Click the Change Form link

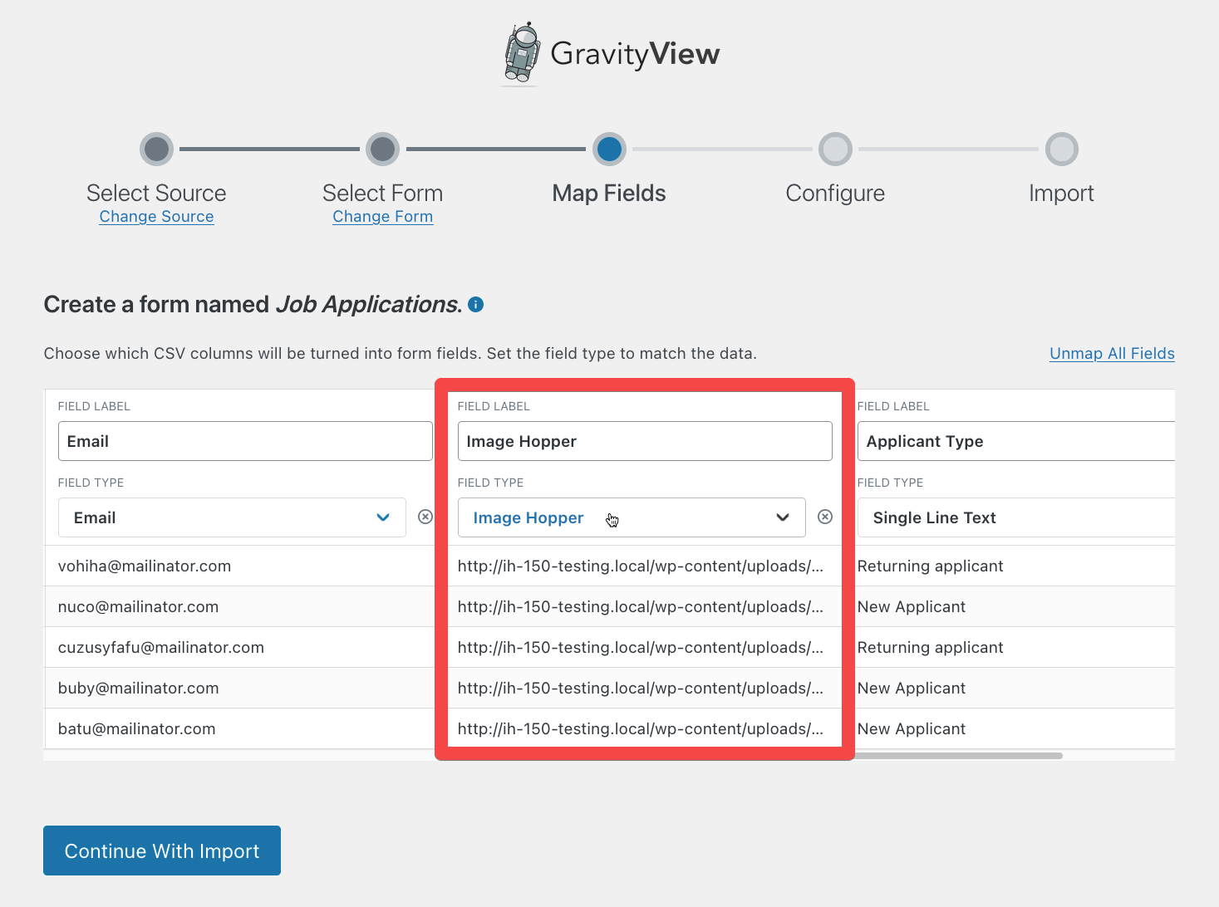382,216
